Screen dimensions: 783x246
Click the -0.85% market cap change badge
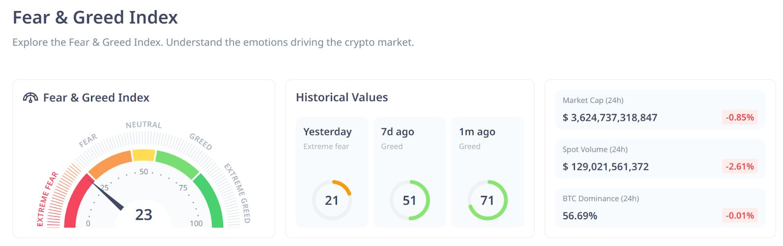(739, 117)
